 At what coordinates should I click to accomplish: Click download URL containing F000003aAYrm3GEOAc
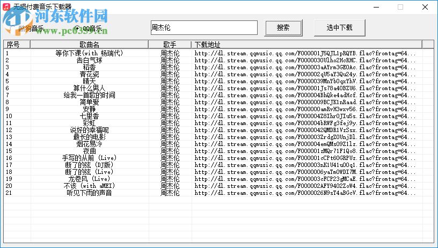305,67
